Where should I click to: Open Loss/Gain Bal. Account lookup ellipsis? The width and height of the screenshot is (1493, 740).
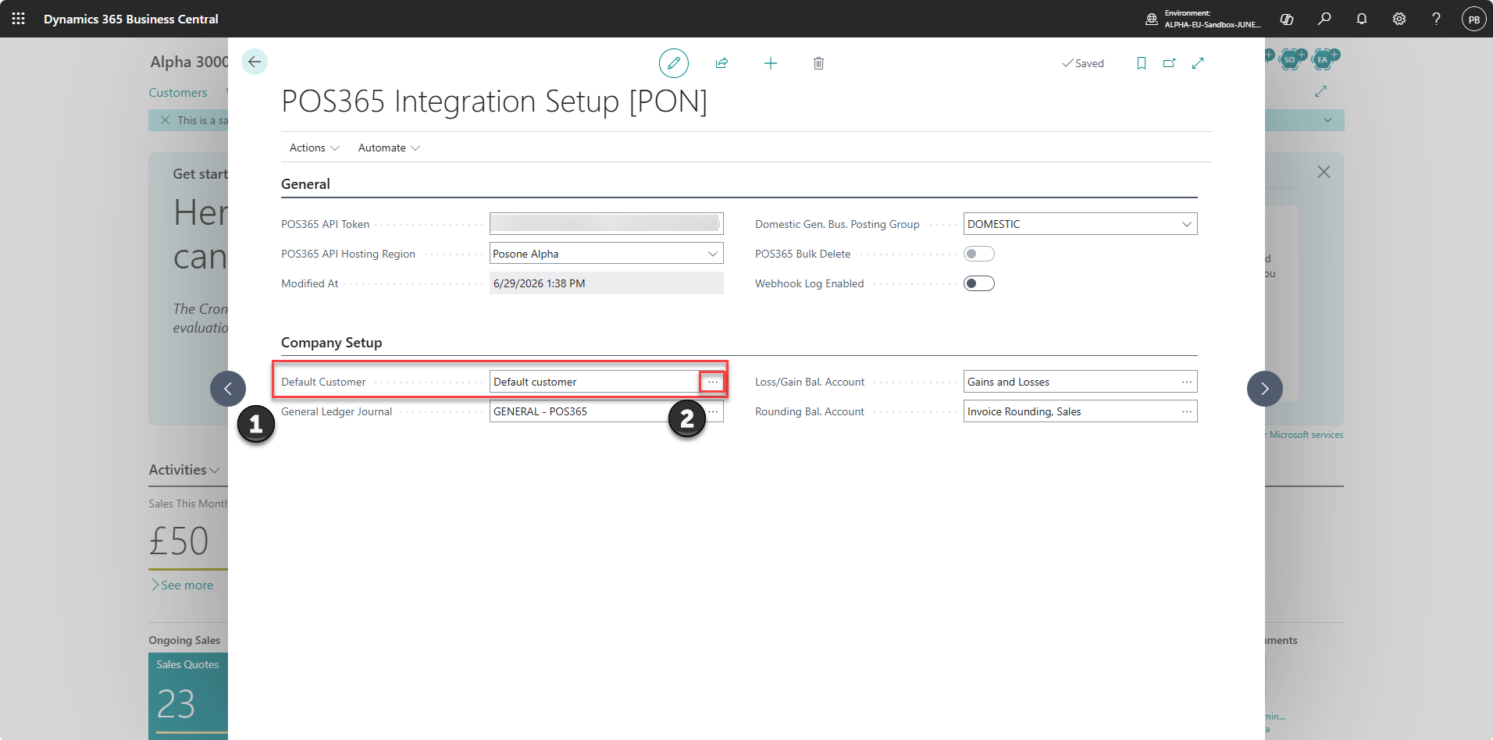pos(1187,382)
